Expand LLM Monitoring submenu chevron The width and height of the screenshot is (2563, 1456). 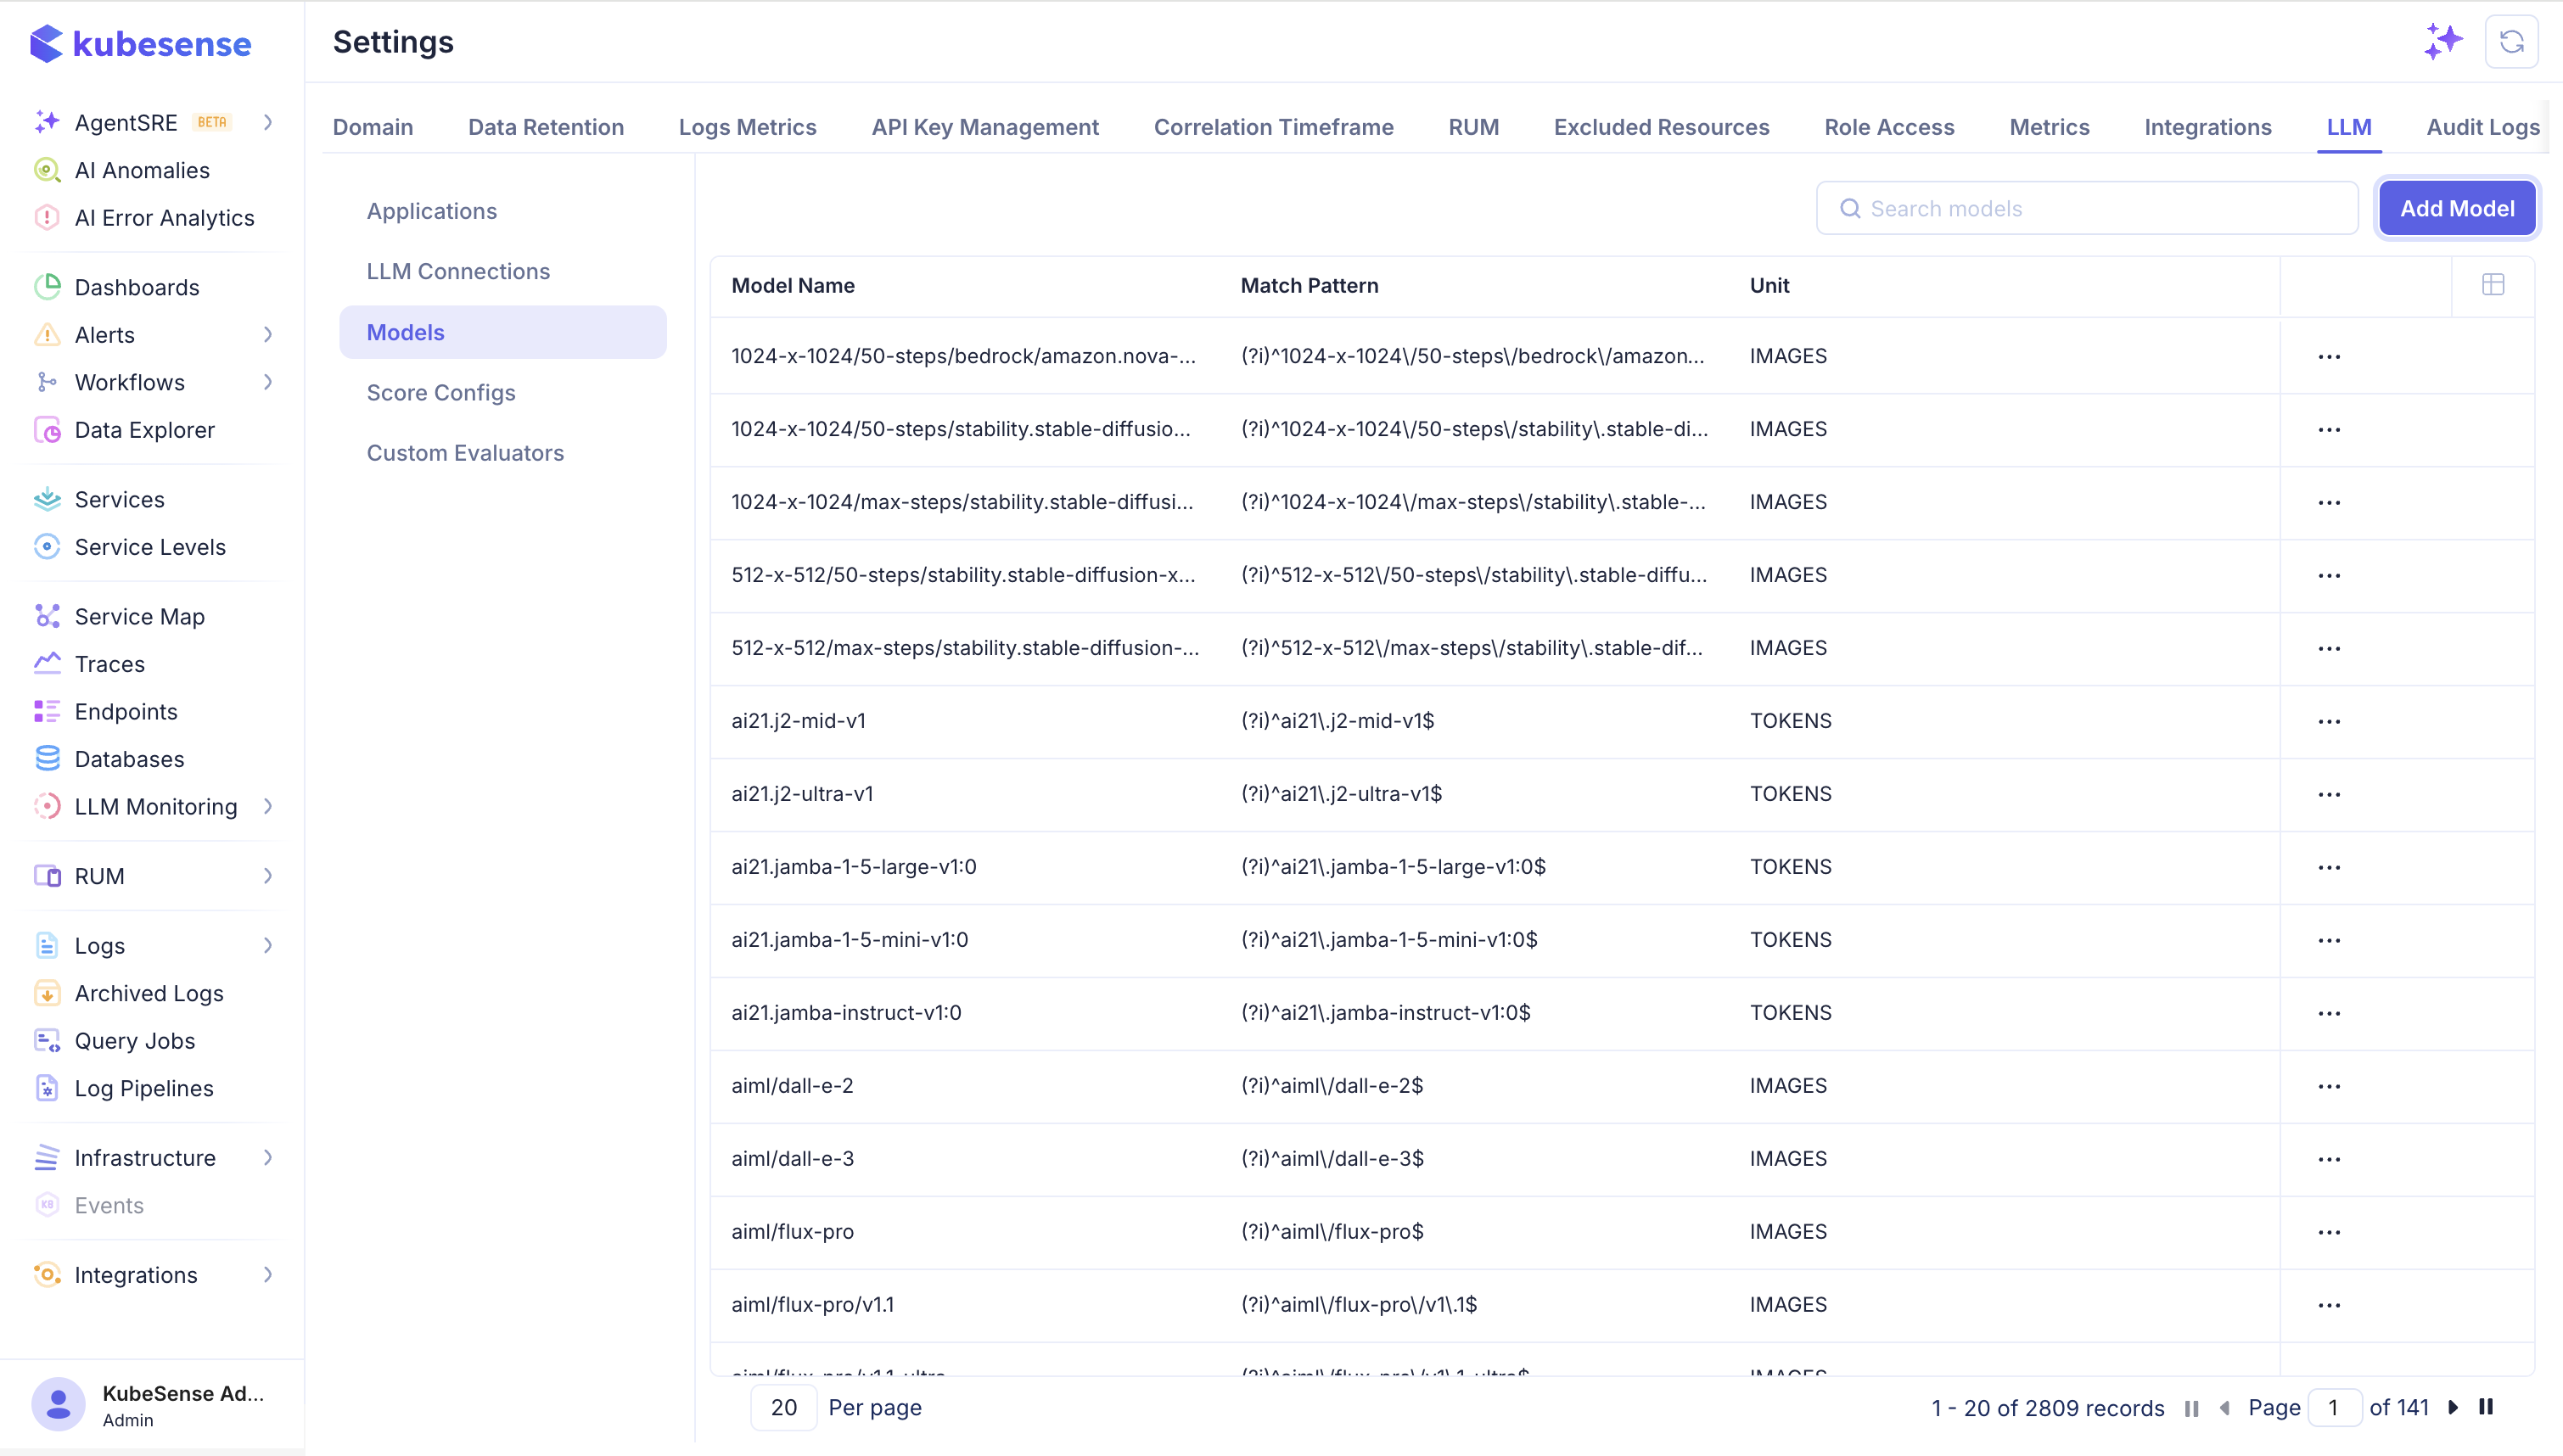point(268,806)
